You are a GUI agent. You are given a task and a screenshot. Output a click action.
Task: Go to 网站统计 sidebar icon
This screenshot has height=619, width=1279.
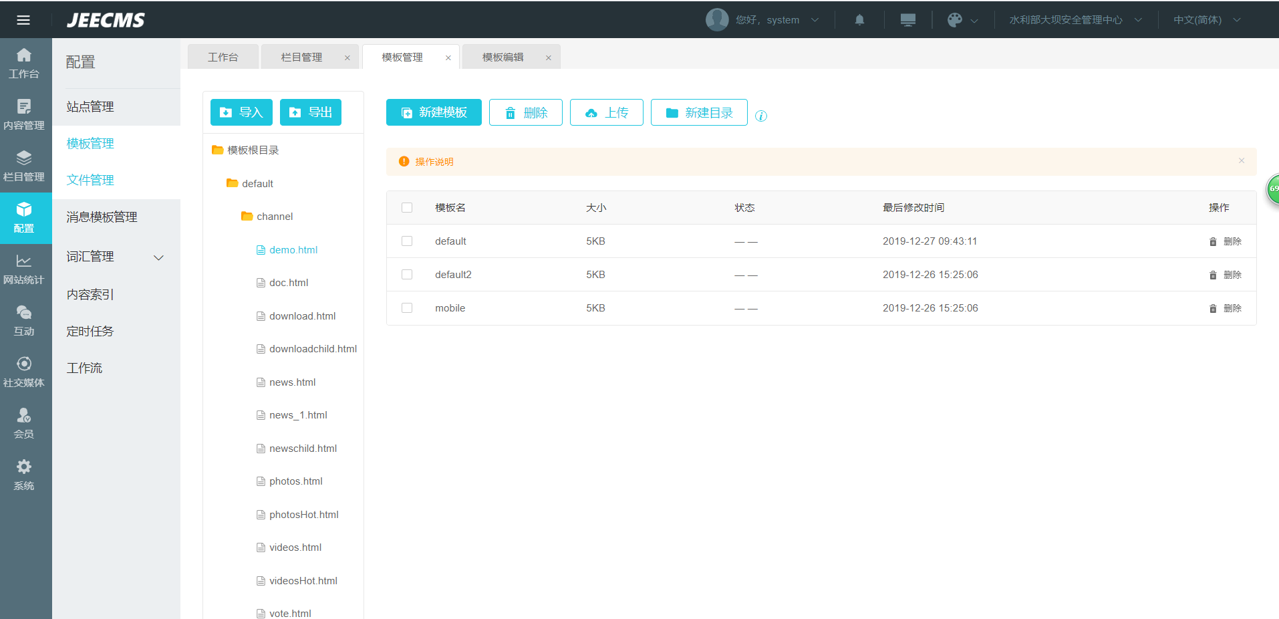[x=24, y=269]
